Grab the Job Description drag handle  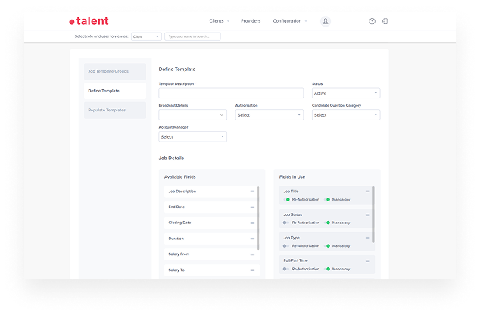point(252,192)
